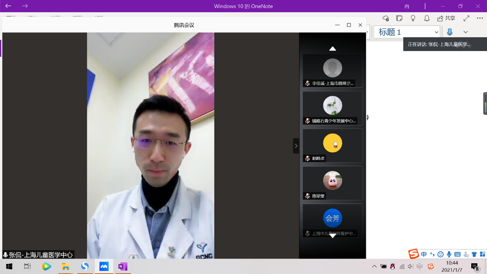Open the OneNote notifications bell
The width and height of the screenshot is (487, 274).
[x=427, y=18]
